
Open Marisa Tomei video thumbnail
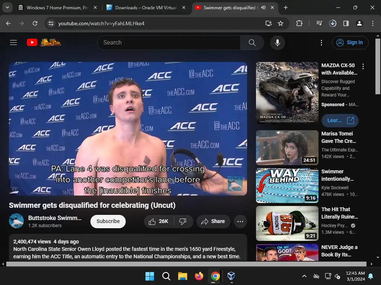tap(287, 148)
